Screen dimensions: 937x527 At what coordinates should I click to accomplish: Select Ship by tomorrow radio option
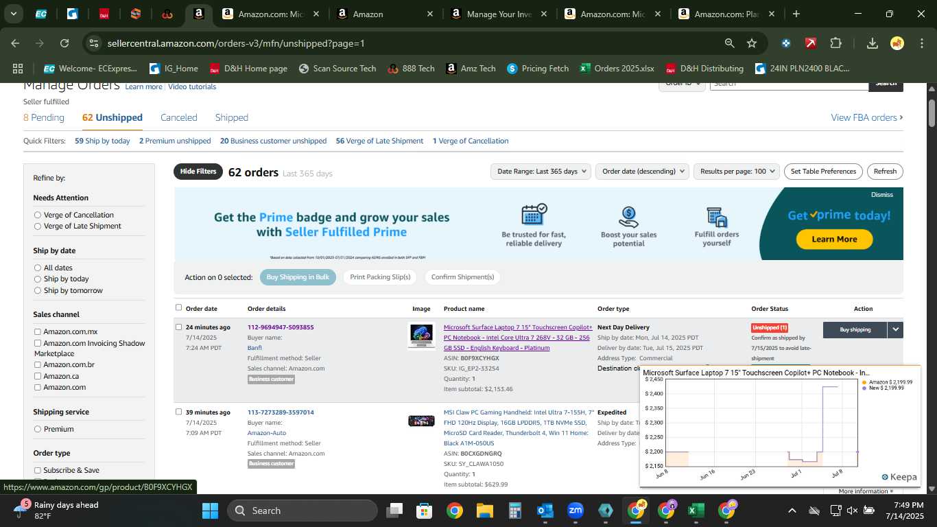click(38, 290)
